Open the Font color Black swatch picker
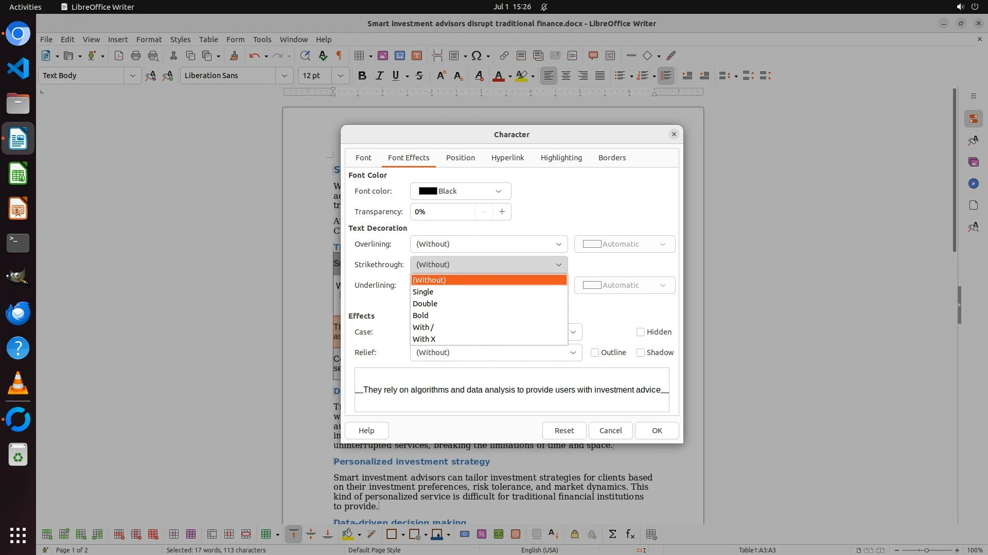Viewport: 988px width, 555px height. point(460,191)
